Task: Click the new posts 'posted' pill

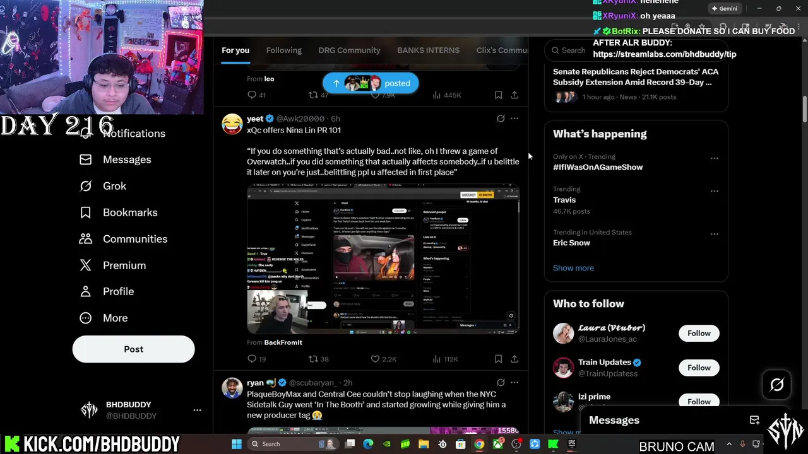Action: (x=371, y=83)
